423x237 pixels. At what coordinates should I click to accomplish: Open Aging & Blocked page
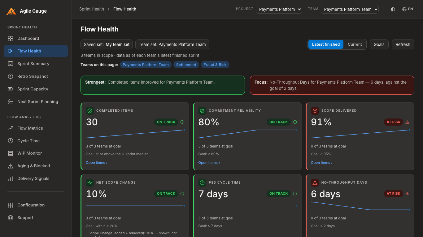click(x=36, y=166)
